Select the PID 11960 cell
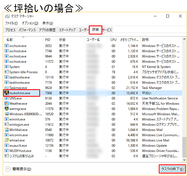 point(49,135)
